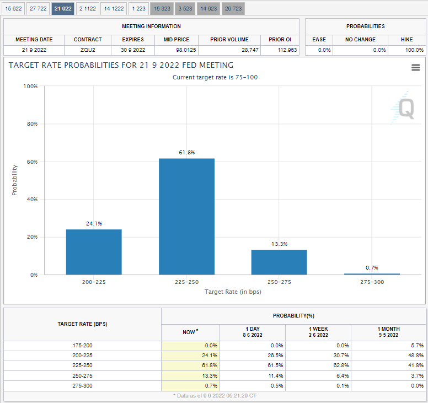Image resolution: width=428 pixels, height=403 pixels.
Task: Click the 1 WEEK 2 6 2022 header
Action: click(318, 332)
